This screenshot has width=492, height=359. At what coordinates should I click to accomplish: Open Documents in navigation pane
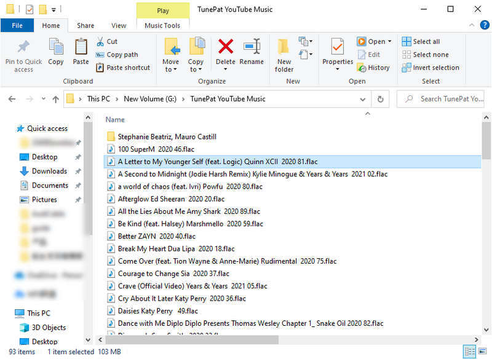(x=50, y=185)
